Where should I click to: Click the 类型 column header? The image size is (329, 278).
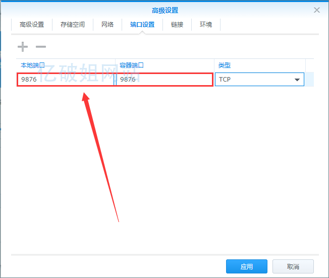point(260,65)
